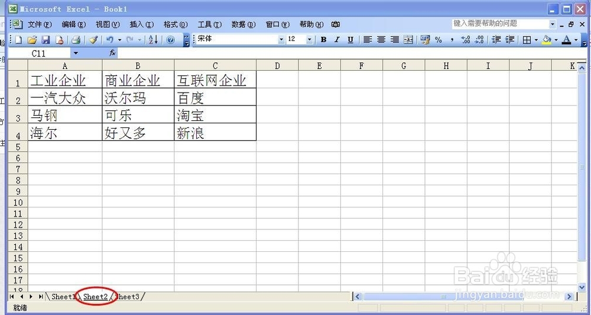Viewport: 591px width, 315px height.
Task: Open the 帮助(H) menu
Action: tap(311, 24)
